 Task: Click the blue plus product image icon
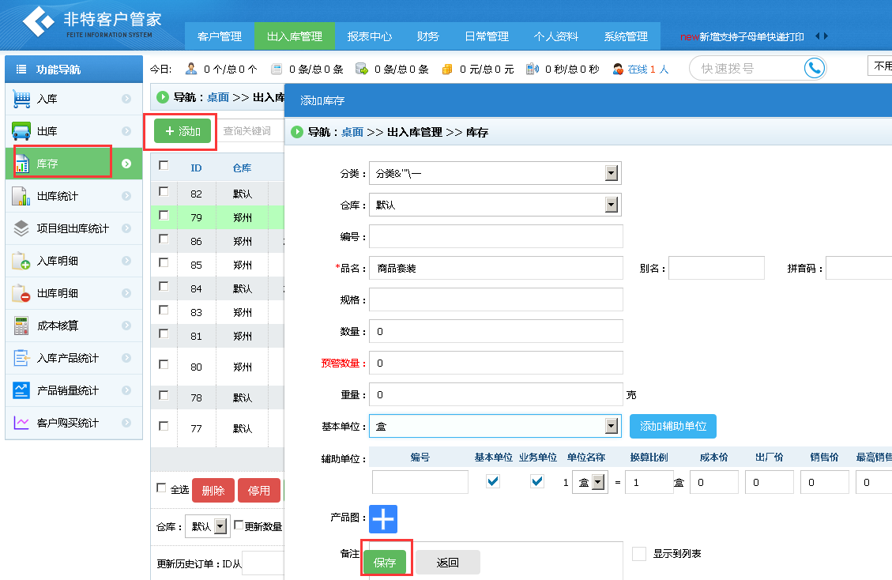pos(383,519)
